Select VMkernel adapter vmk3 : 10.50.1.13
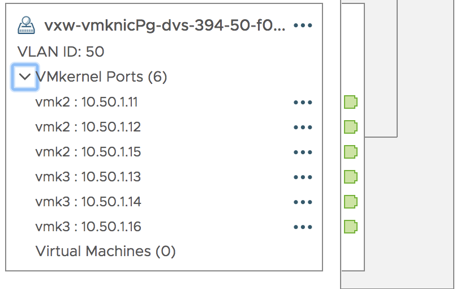 [x=88, y=177]
